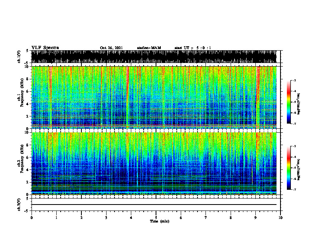Click the "ch.1(V)" axis label

(x=19, y=57)
